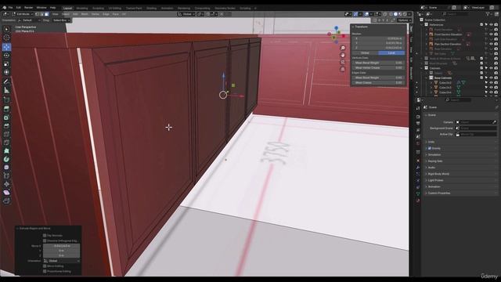Adjust Mean Bevel Weight vertex slider
Screen dimensions: 501x282
pos(378,63)
